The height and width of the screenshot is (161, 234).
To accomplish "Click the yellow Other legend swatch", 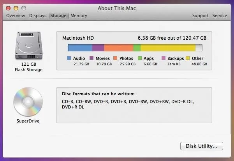I will point(188,58).
